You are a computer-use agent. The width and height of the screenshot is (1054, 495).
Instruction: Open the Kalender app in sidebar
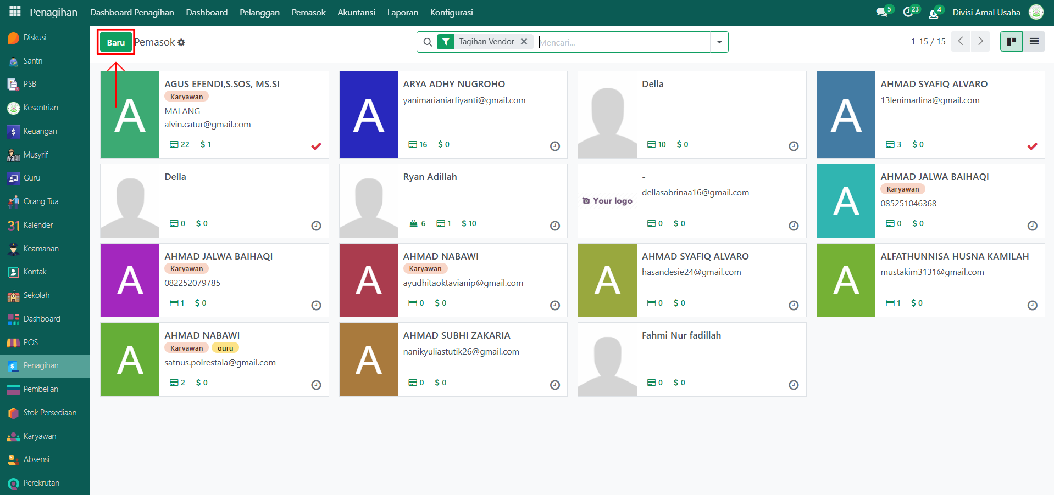38,225
